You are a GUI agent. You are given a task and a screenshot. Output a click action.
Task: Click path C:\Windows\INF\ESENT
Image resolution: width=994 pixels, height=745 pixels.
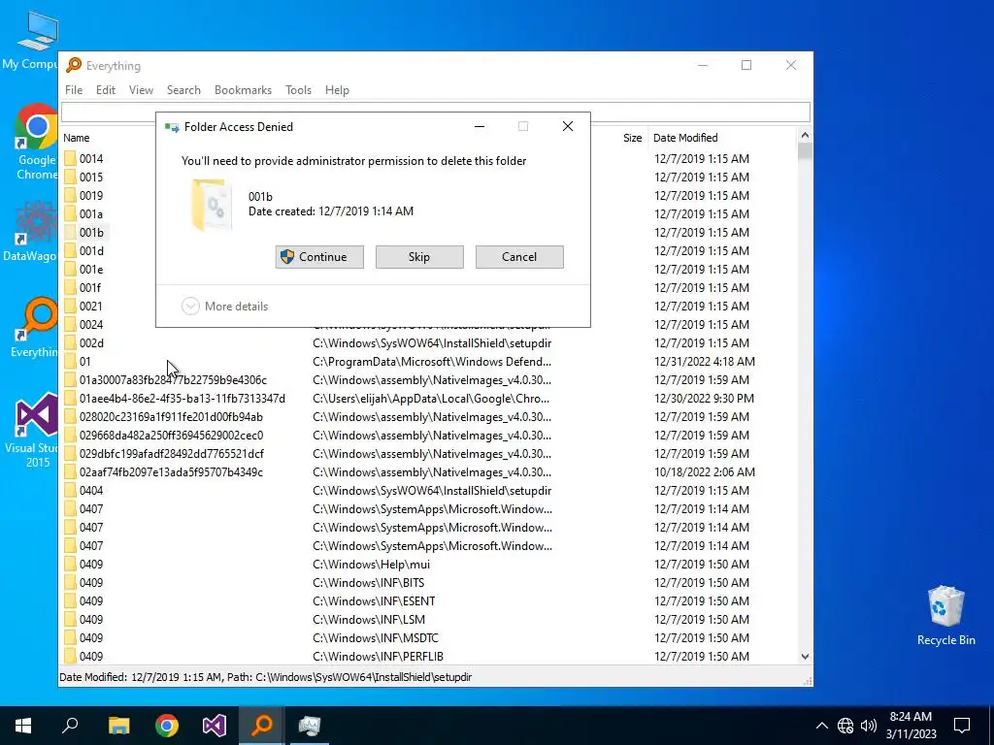pos(374,600)
